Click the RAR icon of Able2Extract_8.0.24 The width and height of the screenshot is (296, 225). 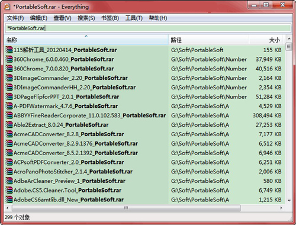click(x=9, y=125)
